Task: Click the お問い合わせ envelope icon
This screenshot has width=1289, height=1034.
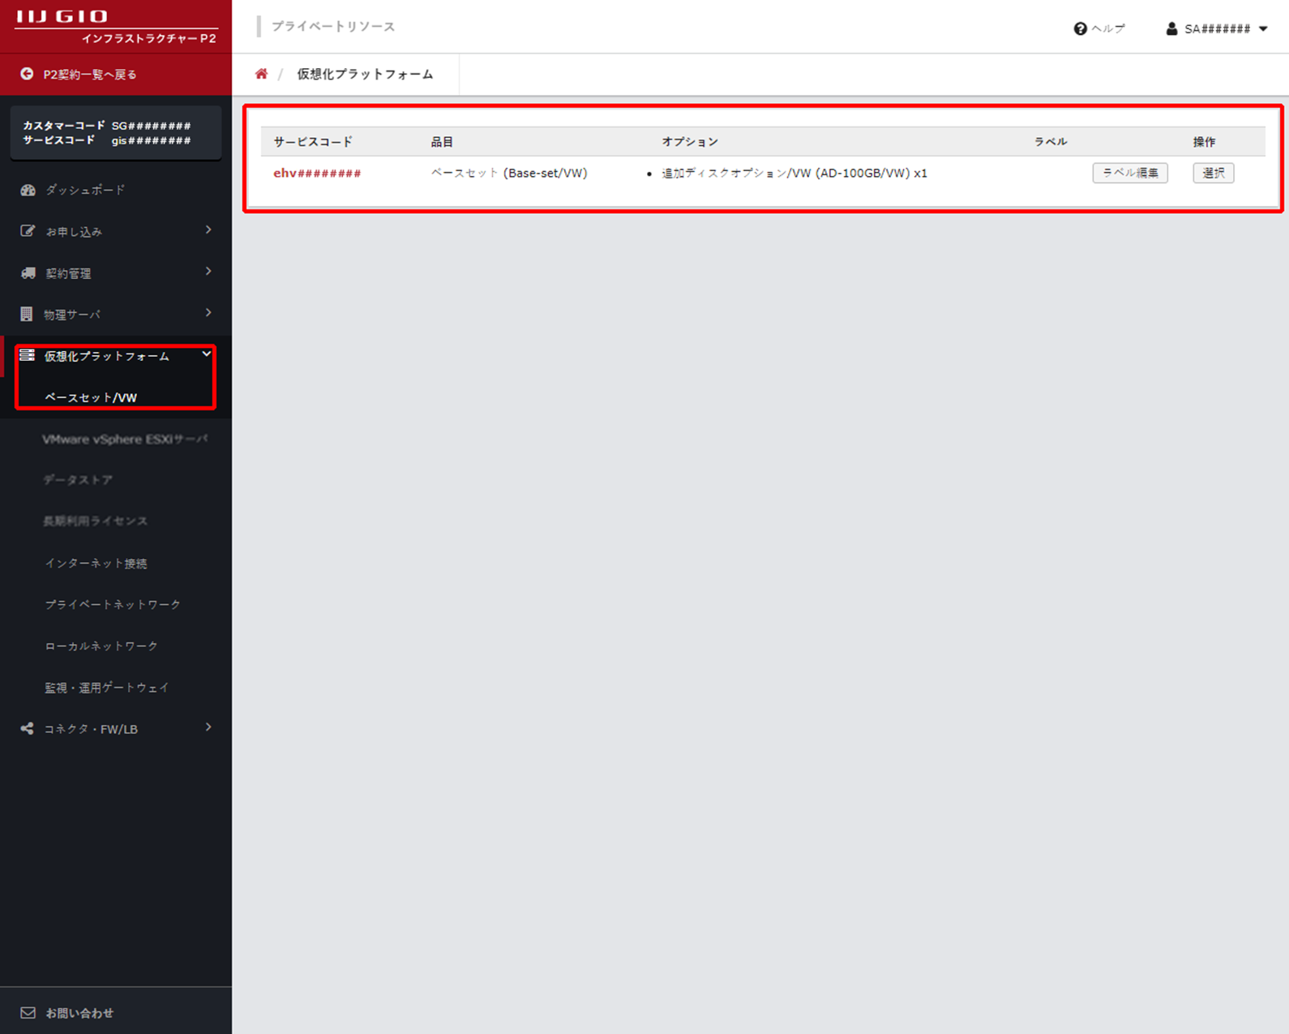Action: pos(28,1013)
